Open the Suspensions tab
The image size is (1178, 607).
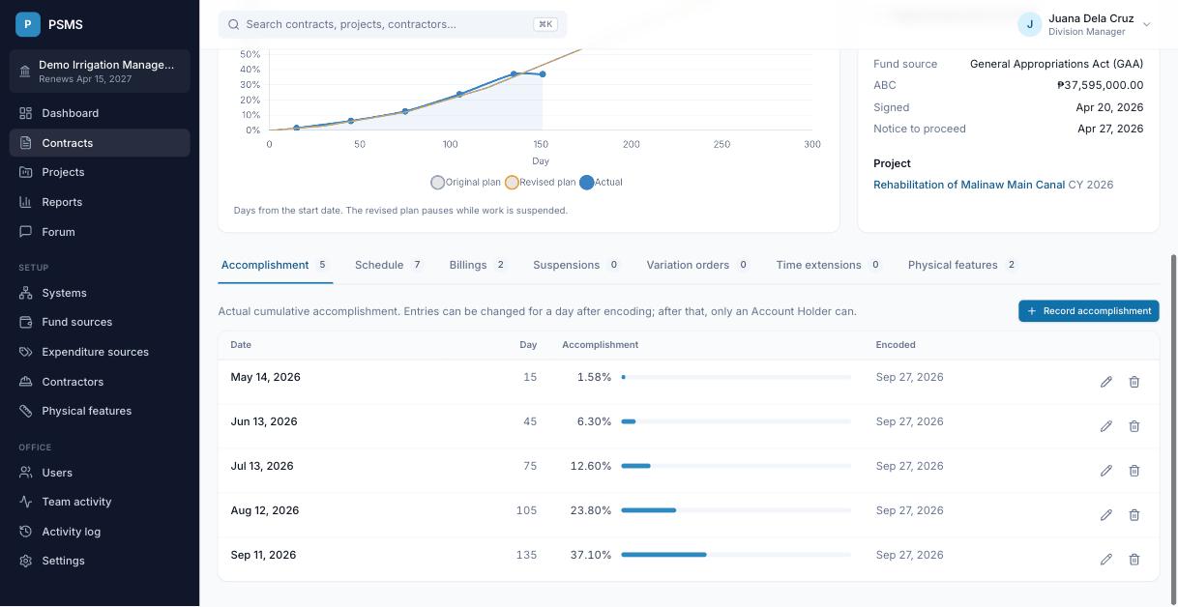(576, 265)
